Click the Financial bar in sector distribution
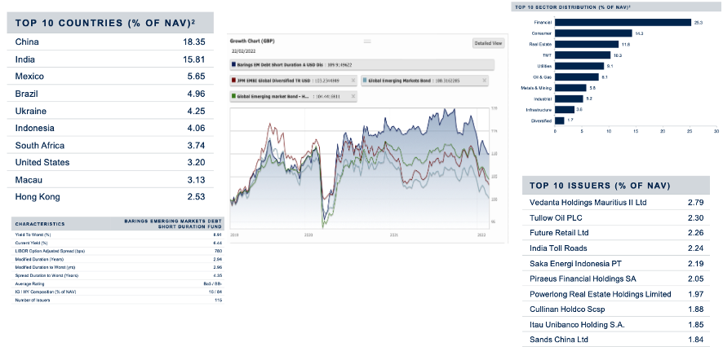The image size is (723, 351). [623, 22]
